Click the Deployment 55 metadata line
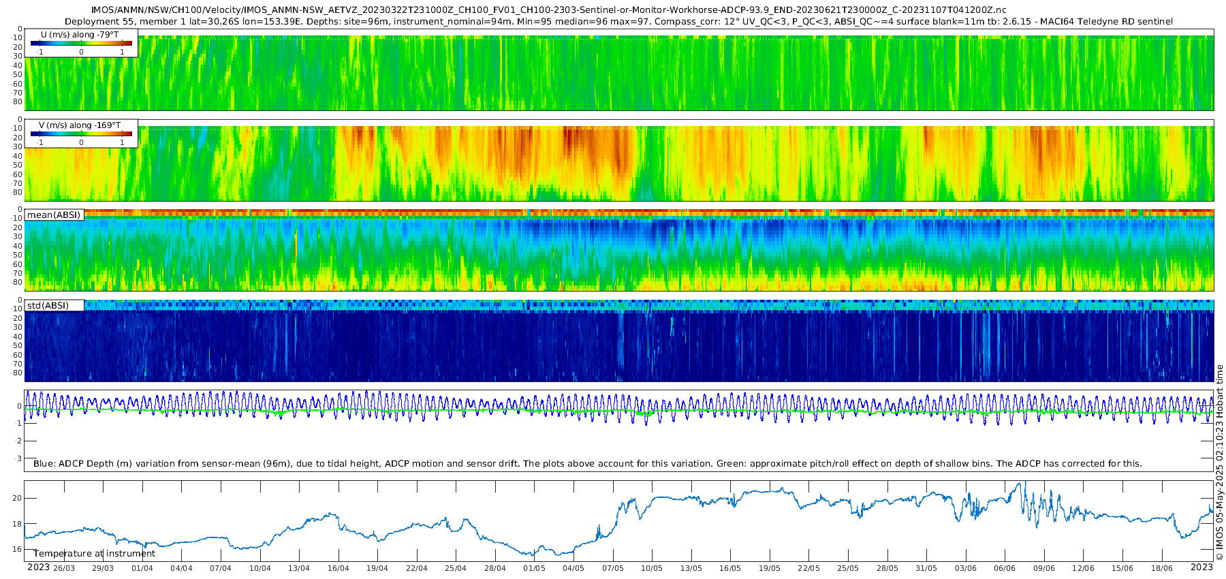This screenshot has height=579, width=1226. pos(618,21)
